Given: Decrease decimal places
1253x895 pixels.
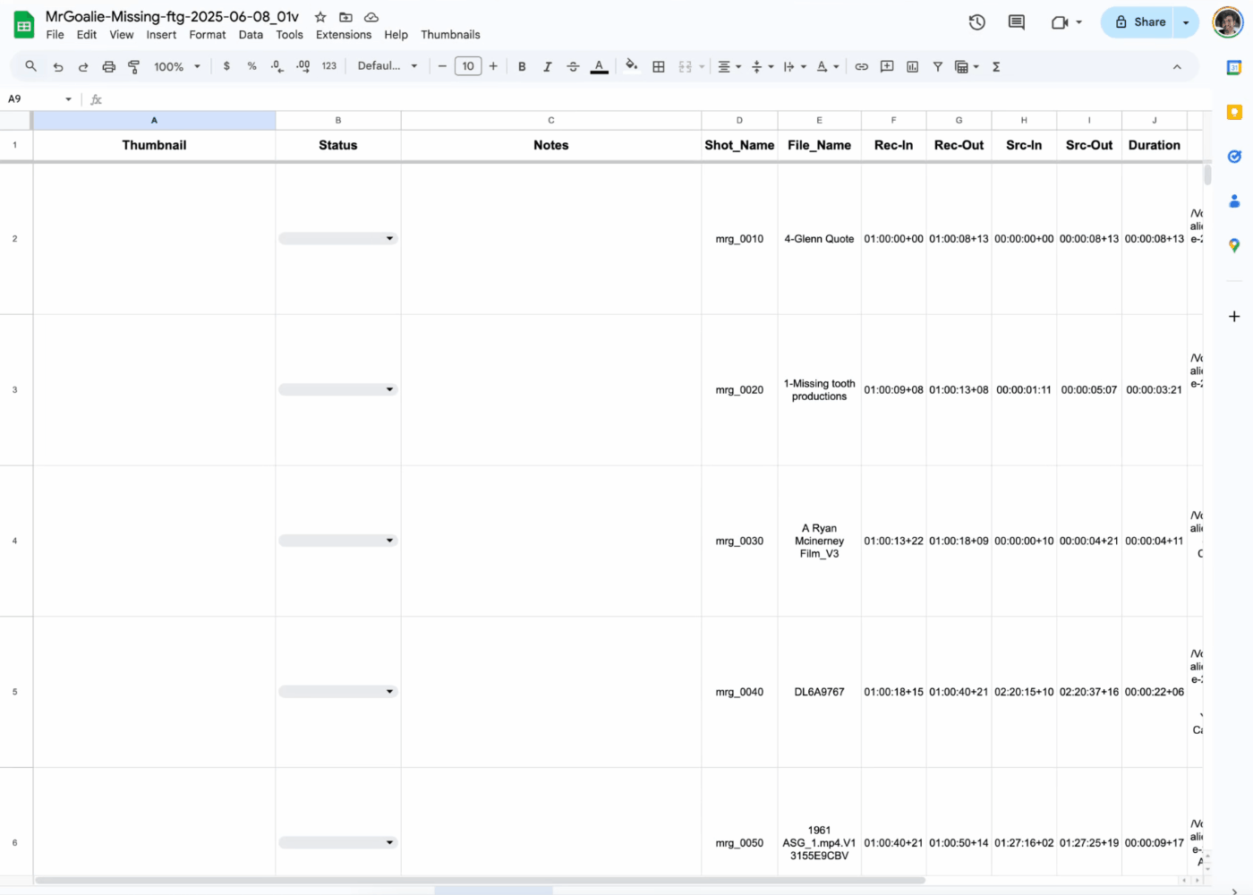Looking at the screenshot, I should click(277, 66).
